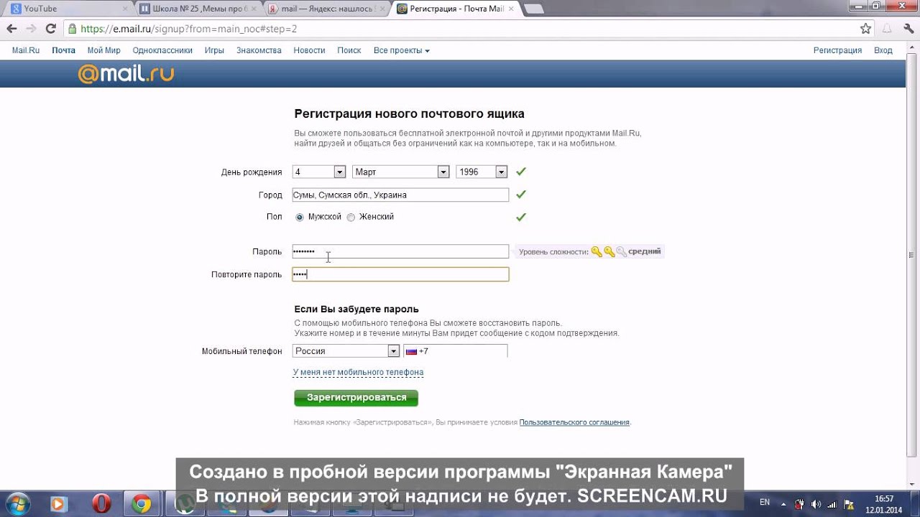
Task: Reload the page with refresh icon
Action: click(x=50, y=29)
